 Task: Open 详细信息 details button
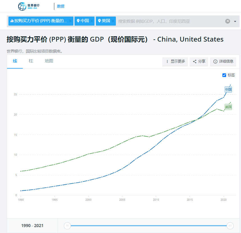[223, 62]
